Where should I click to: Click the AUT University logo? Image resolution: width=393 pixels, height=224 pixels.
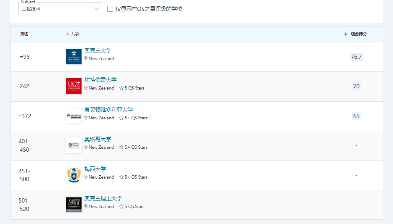point(74,204)
